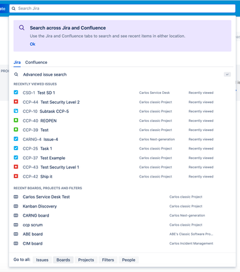This screenshot has width=240, height=272.
Task: Click the board icon beside CIM board
Action: 16,243
